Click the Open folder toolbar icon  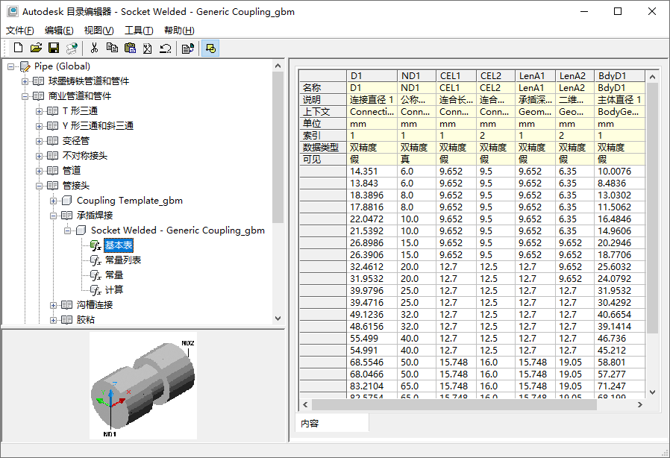point(36,48)
